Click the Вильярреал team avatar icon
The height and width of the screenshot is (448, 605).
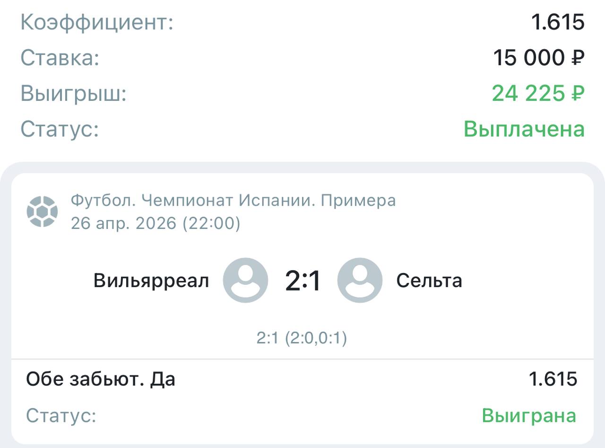245,281
